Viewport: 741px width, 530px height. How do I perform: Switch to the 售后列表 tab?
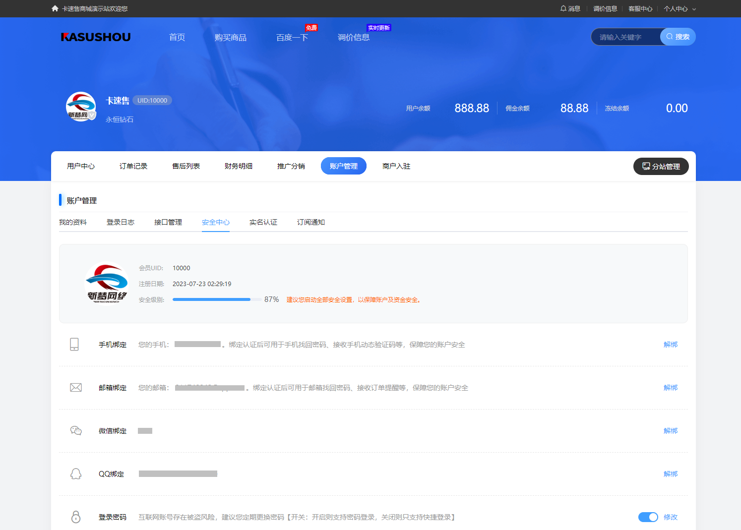click(186, 166)
